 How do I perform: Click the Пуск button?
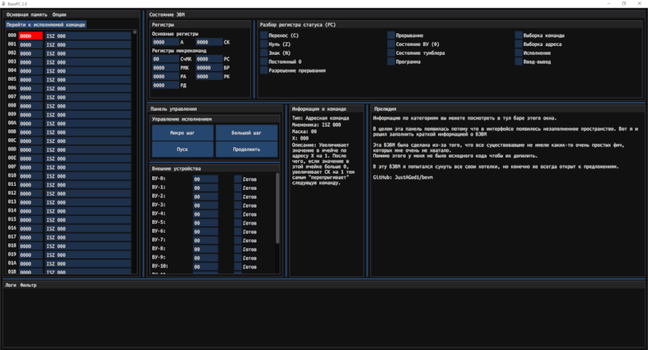tap(182, 150)
